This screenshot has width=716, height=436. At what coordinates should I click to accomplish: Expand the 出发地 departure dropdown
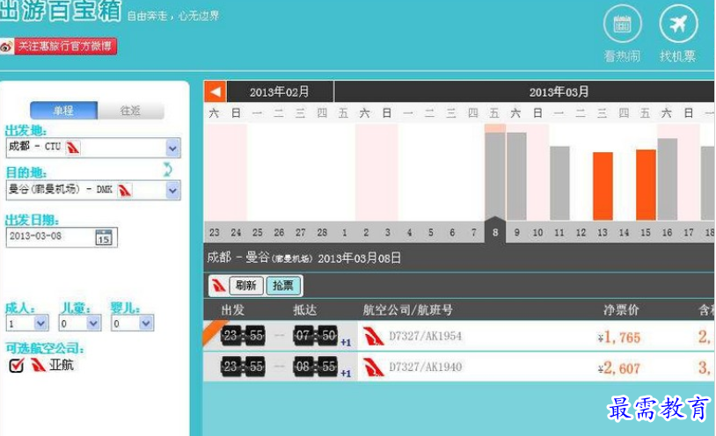[172, 148]
